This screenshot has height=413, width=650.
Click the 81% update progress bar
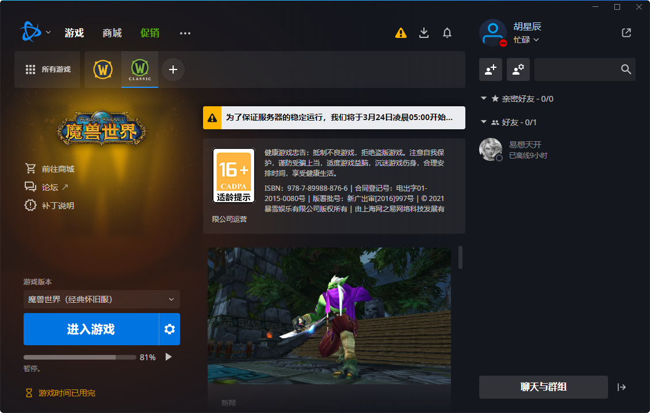tap(80, 357)
